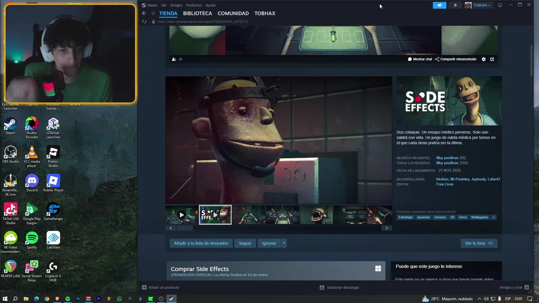Click the media strip scrollbar handle
The height and width of the screenshot is (303, 539).
click(x=184, y=228)
